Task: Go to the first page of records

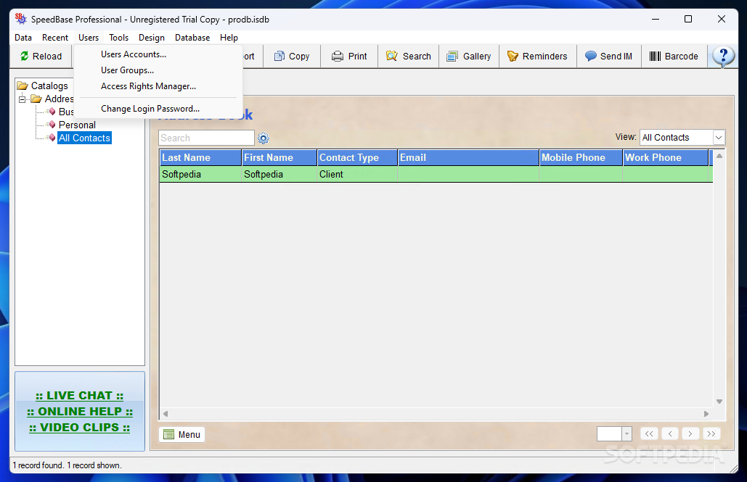Action: pos(649,434)
